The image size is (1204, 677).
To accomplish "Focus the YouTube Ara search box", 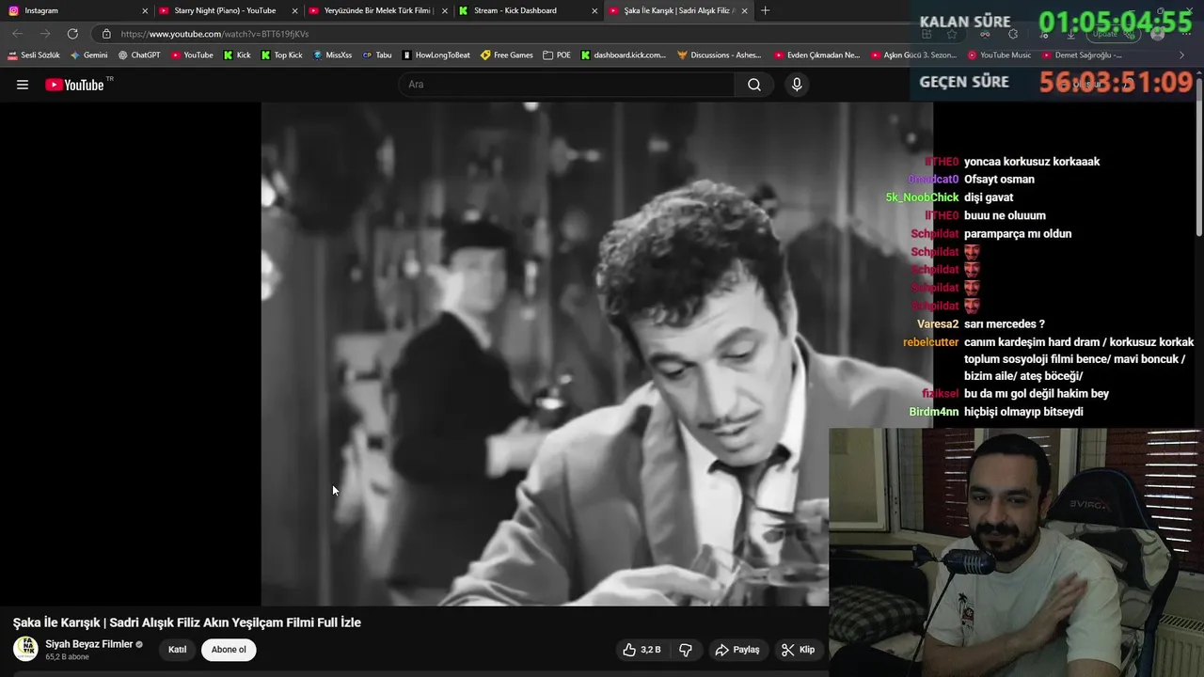I will [x=566, y=85].
